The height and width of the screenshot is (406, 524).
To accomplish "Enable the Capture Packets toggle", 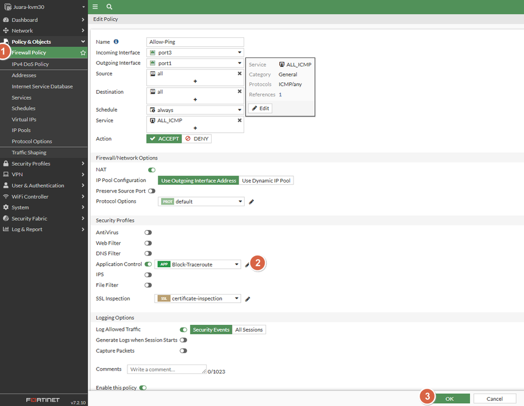I will click(x=183, y=351).
